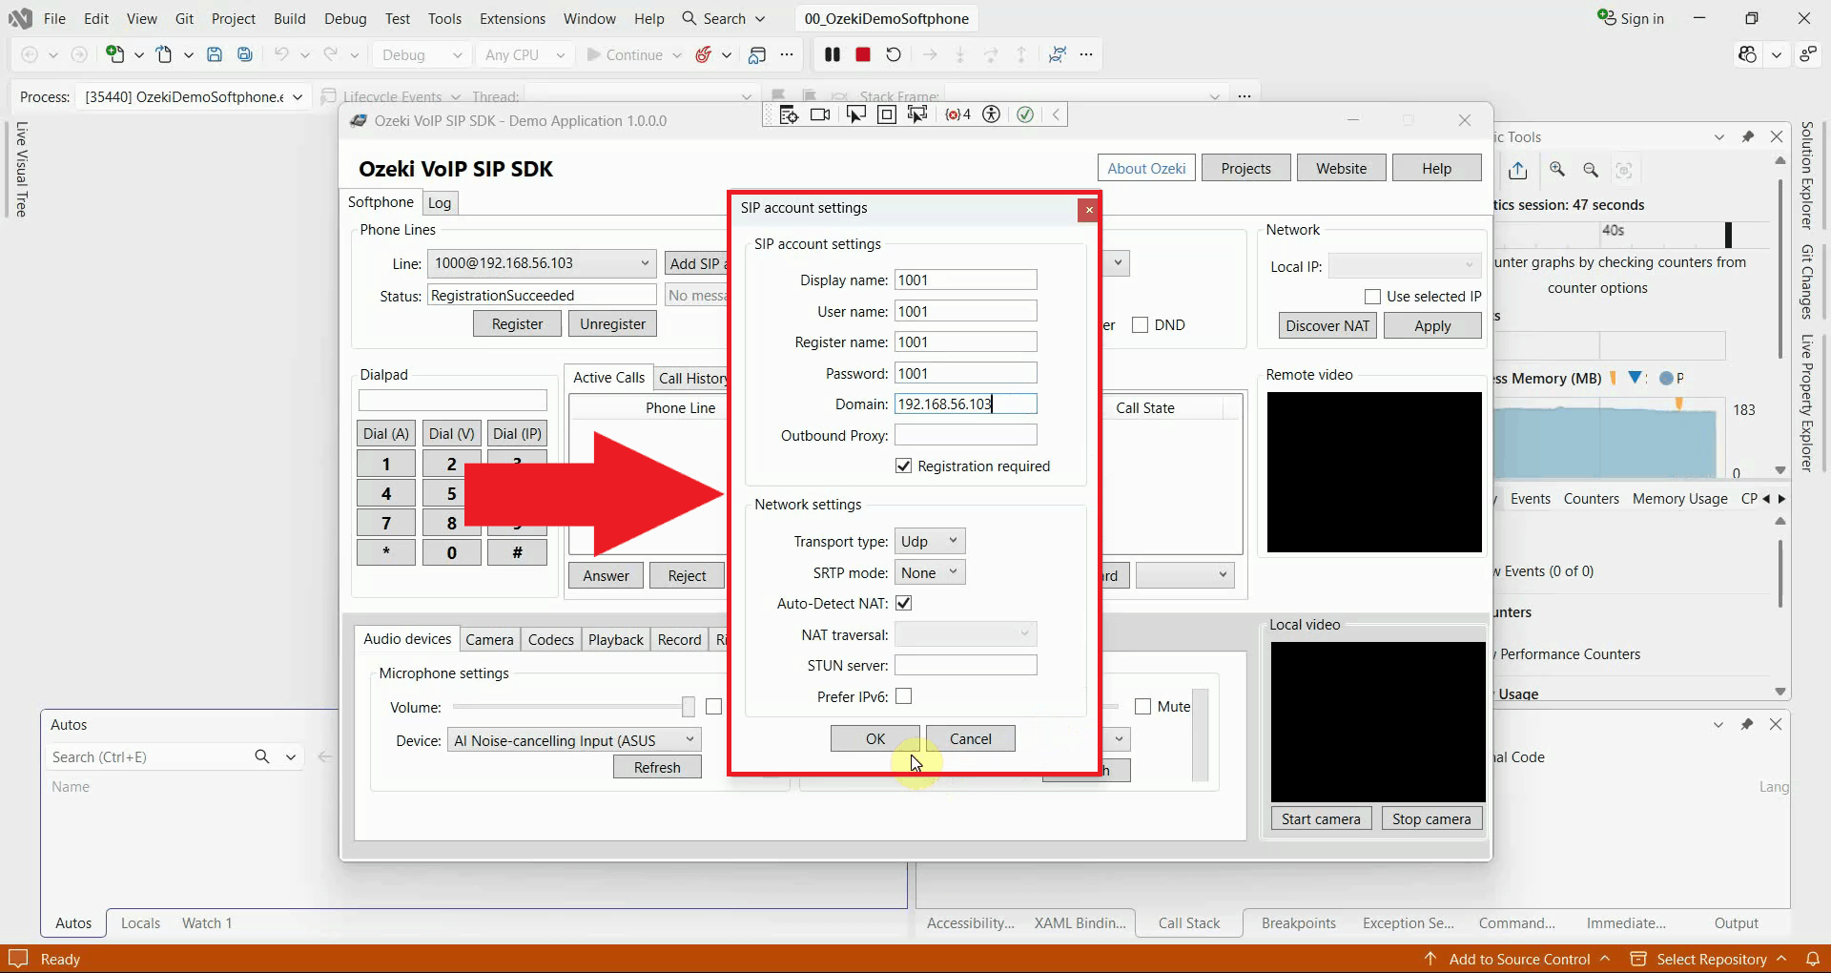Open the Local IP dropdown

(x=1405, y=265)
